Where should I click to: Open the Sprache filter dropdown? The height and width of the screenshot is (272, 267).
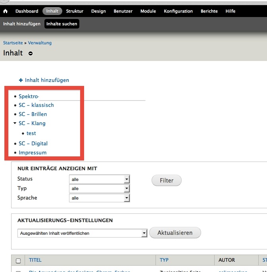coord(100,198)
